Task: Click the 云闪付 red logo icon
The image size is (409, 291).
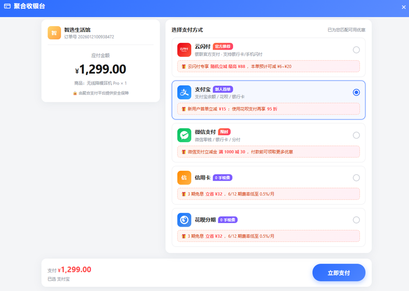Action: click(184, 50)
